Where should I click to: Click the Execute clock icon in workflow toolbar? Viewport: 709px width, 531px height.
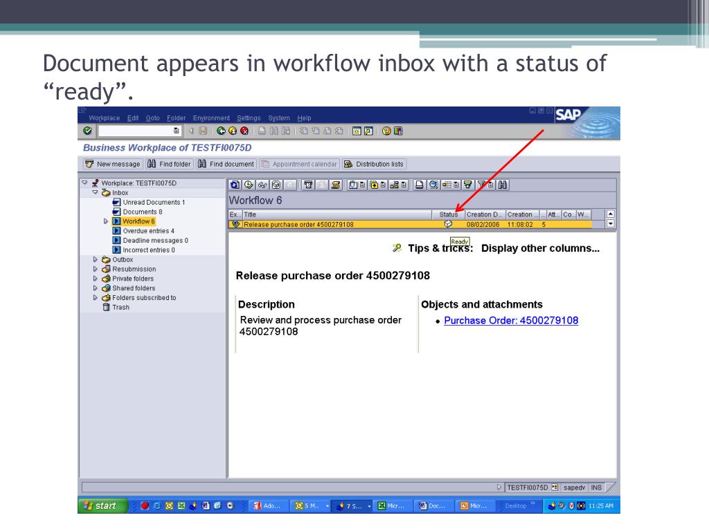pos(249,185)
